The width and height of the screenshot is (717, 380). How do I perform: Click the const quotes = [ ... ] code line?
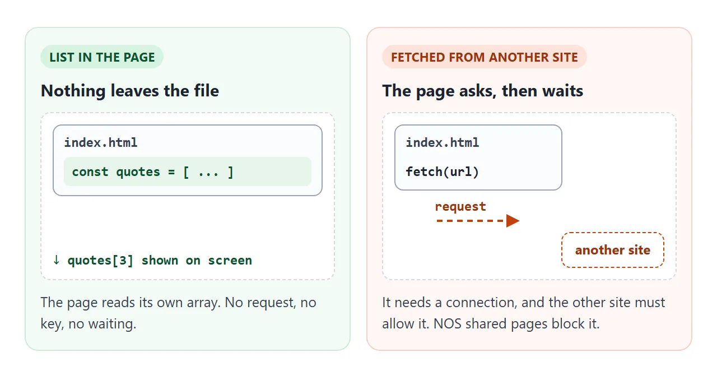click(x=188, y=172)
